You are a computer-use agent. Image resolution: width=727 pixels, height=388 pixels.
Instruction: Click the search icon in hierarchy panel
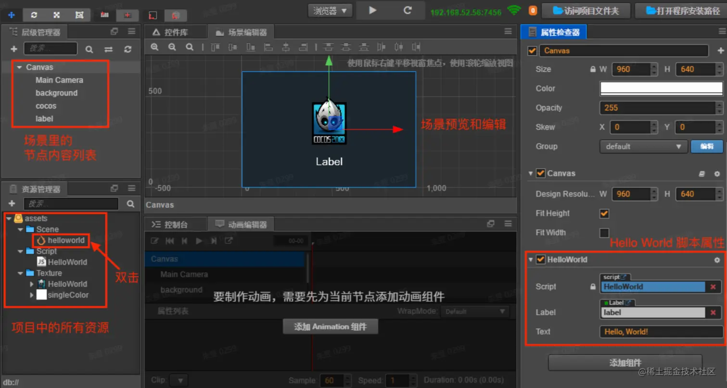coord(89,49)
